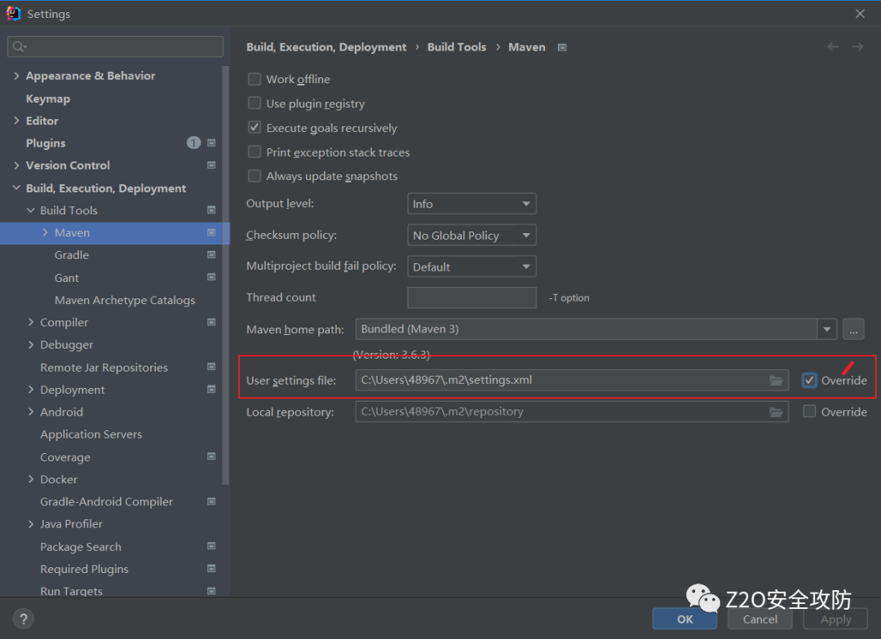This screenshot has width=881, height=639.
Task: Click Maven row project-settings icon
Action: tap(211, 232)
